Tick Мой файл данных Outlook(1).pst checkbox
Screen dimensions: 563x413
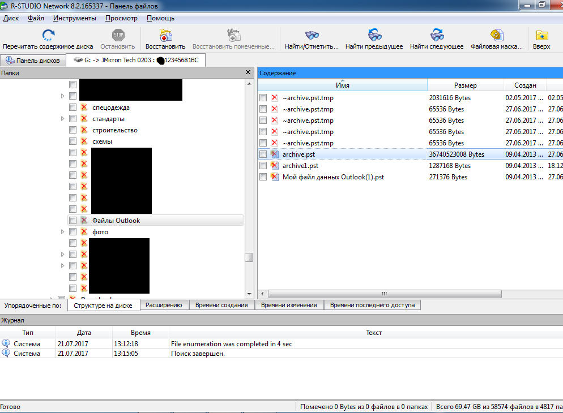[x=263, y=177]
